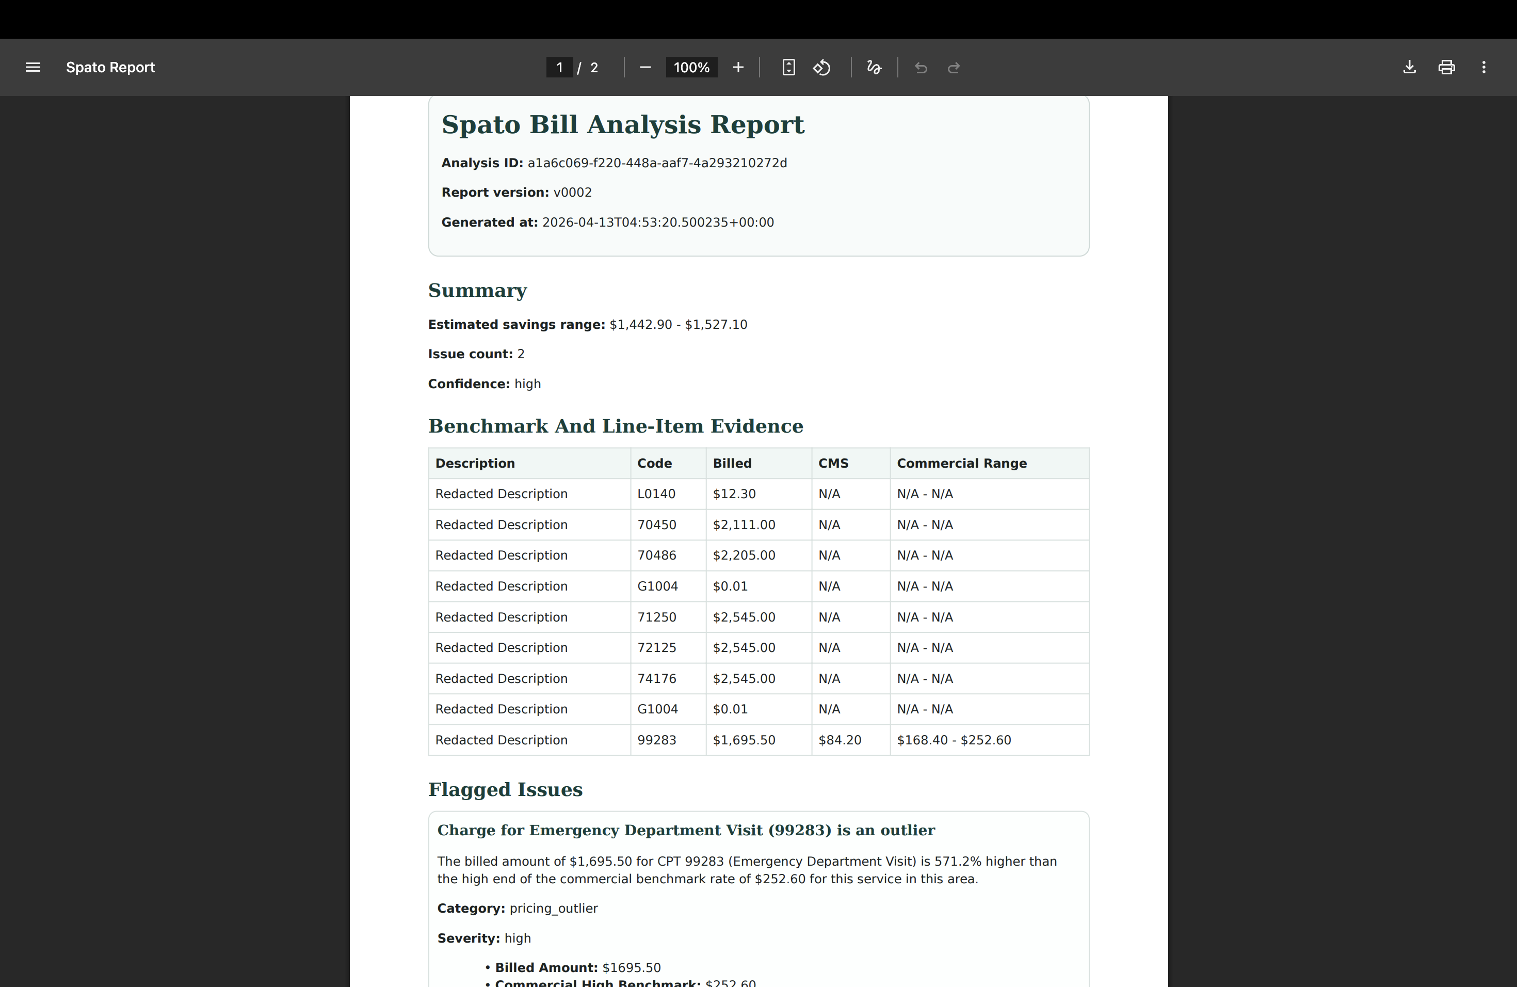Click the page number input field
The width and height of the screenshot is (1517, 987).
(559, 68)
